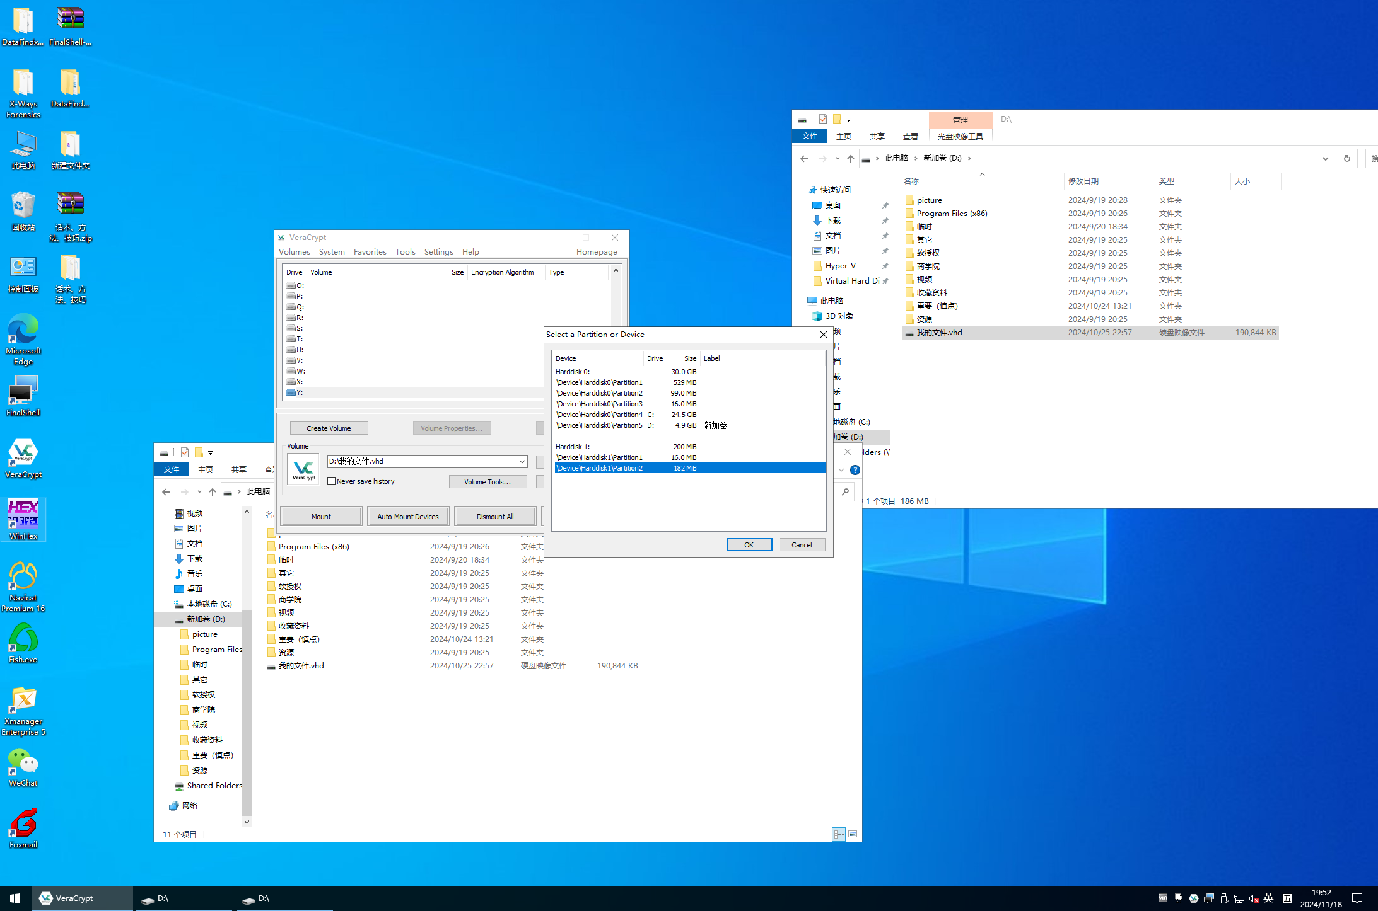The width and height of the screenshot is (1378, 911).
Task: Click the Homepage link in VeraCrypt
Action: click(x=597, y=252)
